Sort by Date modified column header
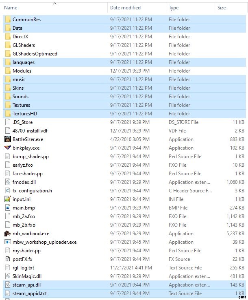 pos(125,8)
